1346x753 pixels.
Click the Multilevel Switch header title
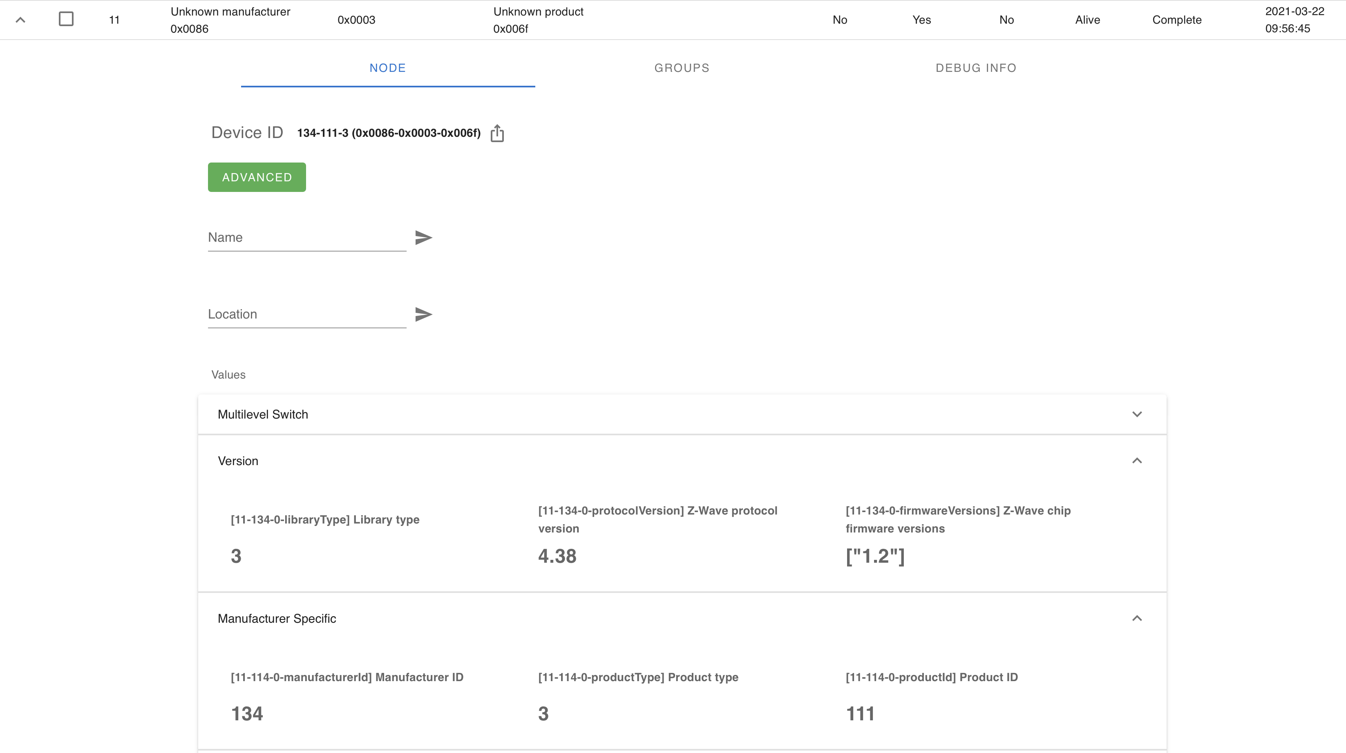click(262, 414)
